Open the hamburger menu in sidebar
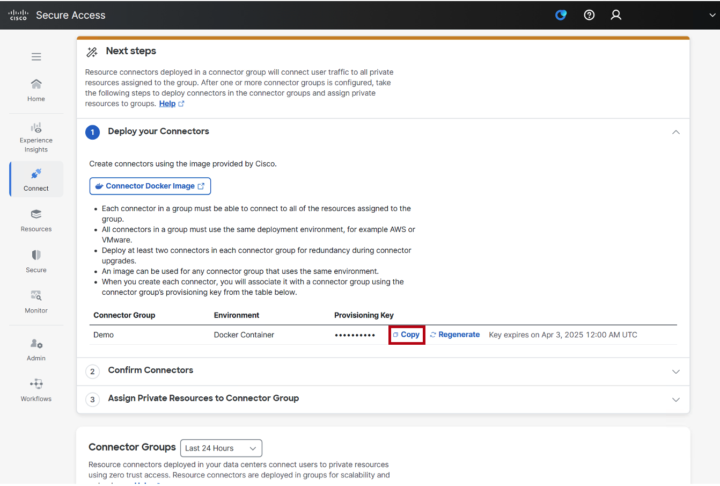The width and height of the screenshot is (720, 486). (x=36, y=57)
